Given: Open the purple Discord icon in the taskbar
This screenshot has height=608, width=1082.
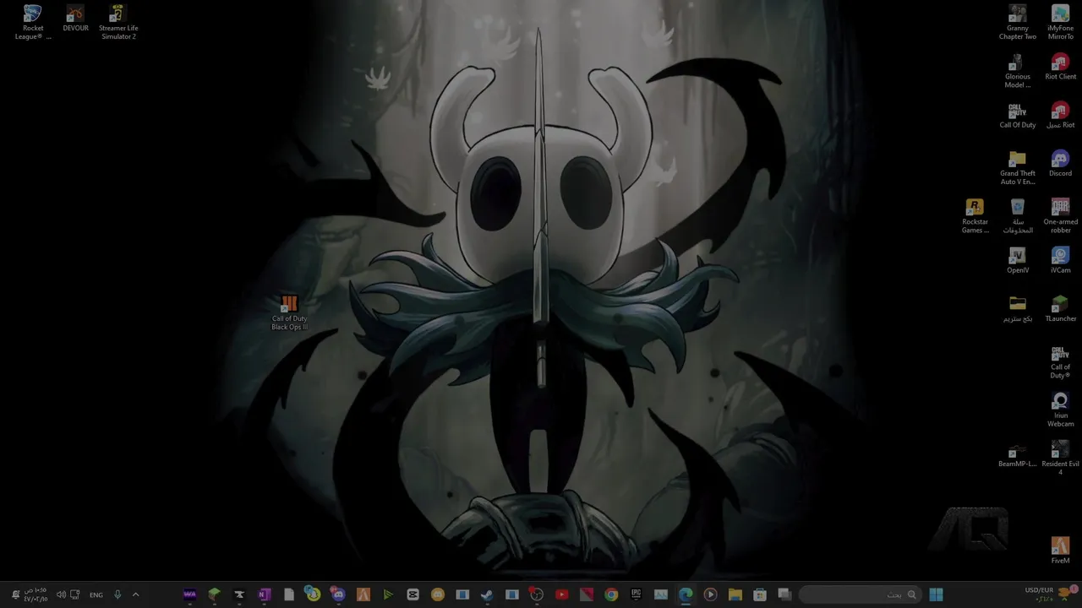Looking at the screenshot, I should 338,594.
